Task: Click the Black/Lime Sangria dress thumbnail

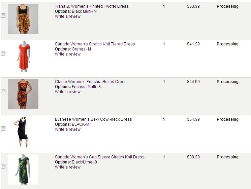Action: tap(23, 169)
